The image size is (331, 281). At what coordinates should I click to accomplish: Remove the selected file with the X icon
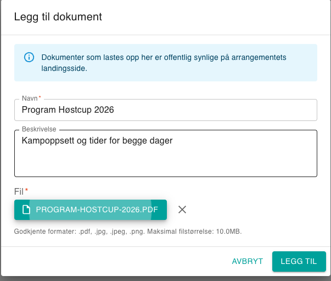pos(182,210)
